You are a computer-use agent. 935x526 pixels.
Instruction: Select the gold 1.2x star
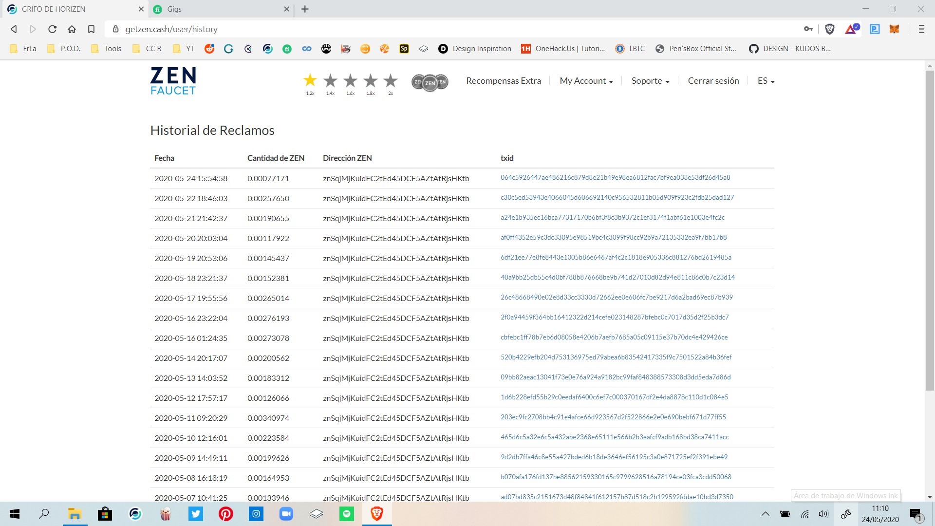(x=310, y=80)
